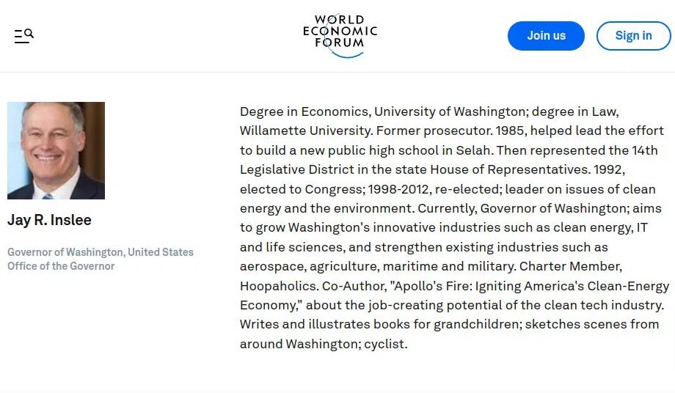Click the Sign in button
The height and width of the screenshot is (393, 675).
pos(633,36)
